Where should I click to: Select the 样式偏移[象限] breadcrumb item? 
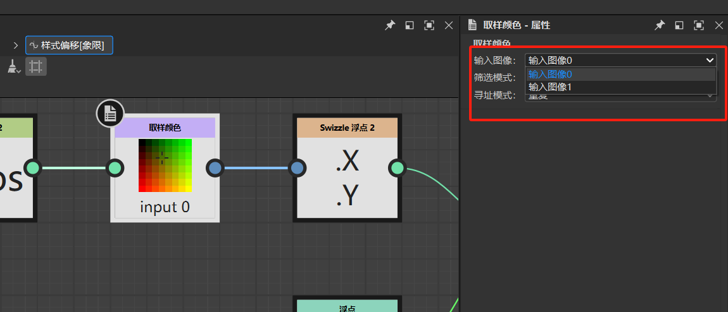tap(69, 45)
